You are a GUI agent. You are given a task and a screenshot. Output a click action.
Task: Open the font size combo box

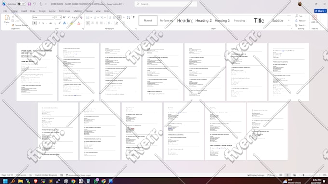pos(58,17)
